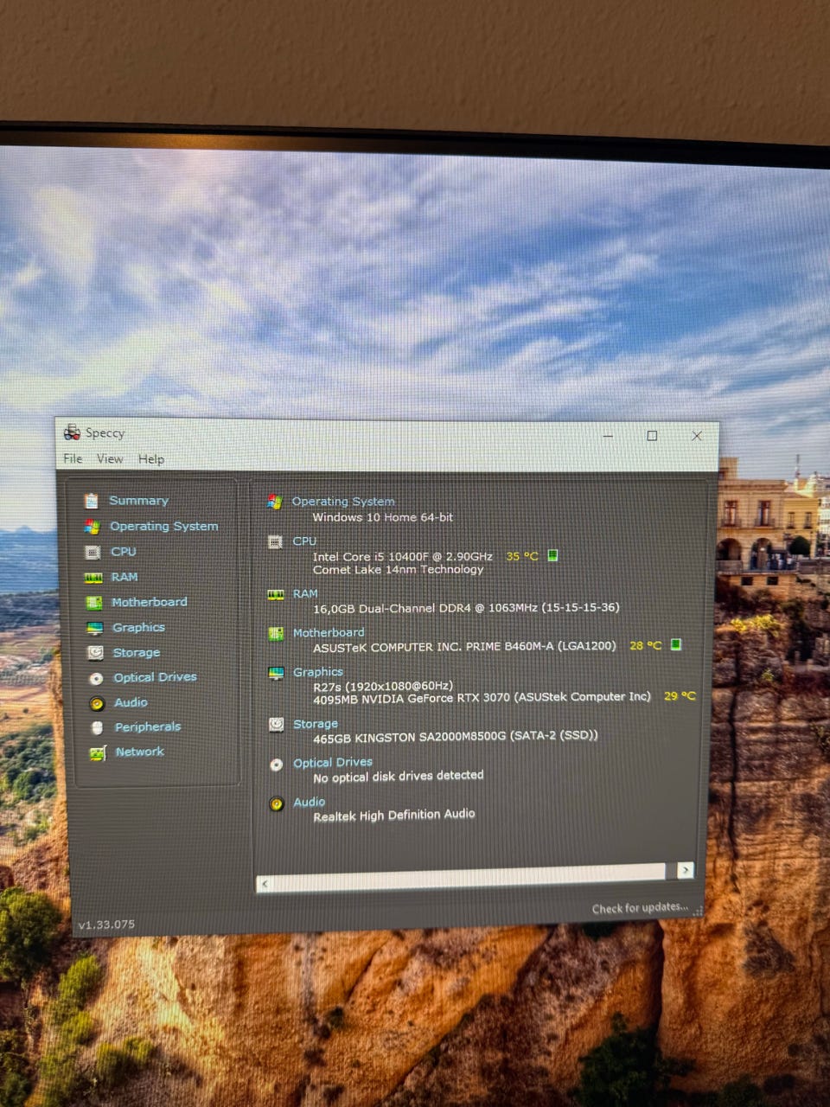Open the Graphics heading link in summary
Screen dimensions: 830x1107
pyautogui.click(x=318, y=671)
